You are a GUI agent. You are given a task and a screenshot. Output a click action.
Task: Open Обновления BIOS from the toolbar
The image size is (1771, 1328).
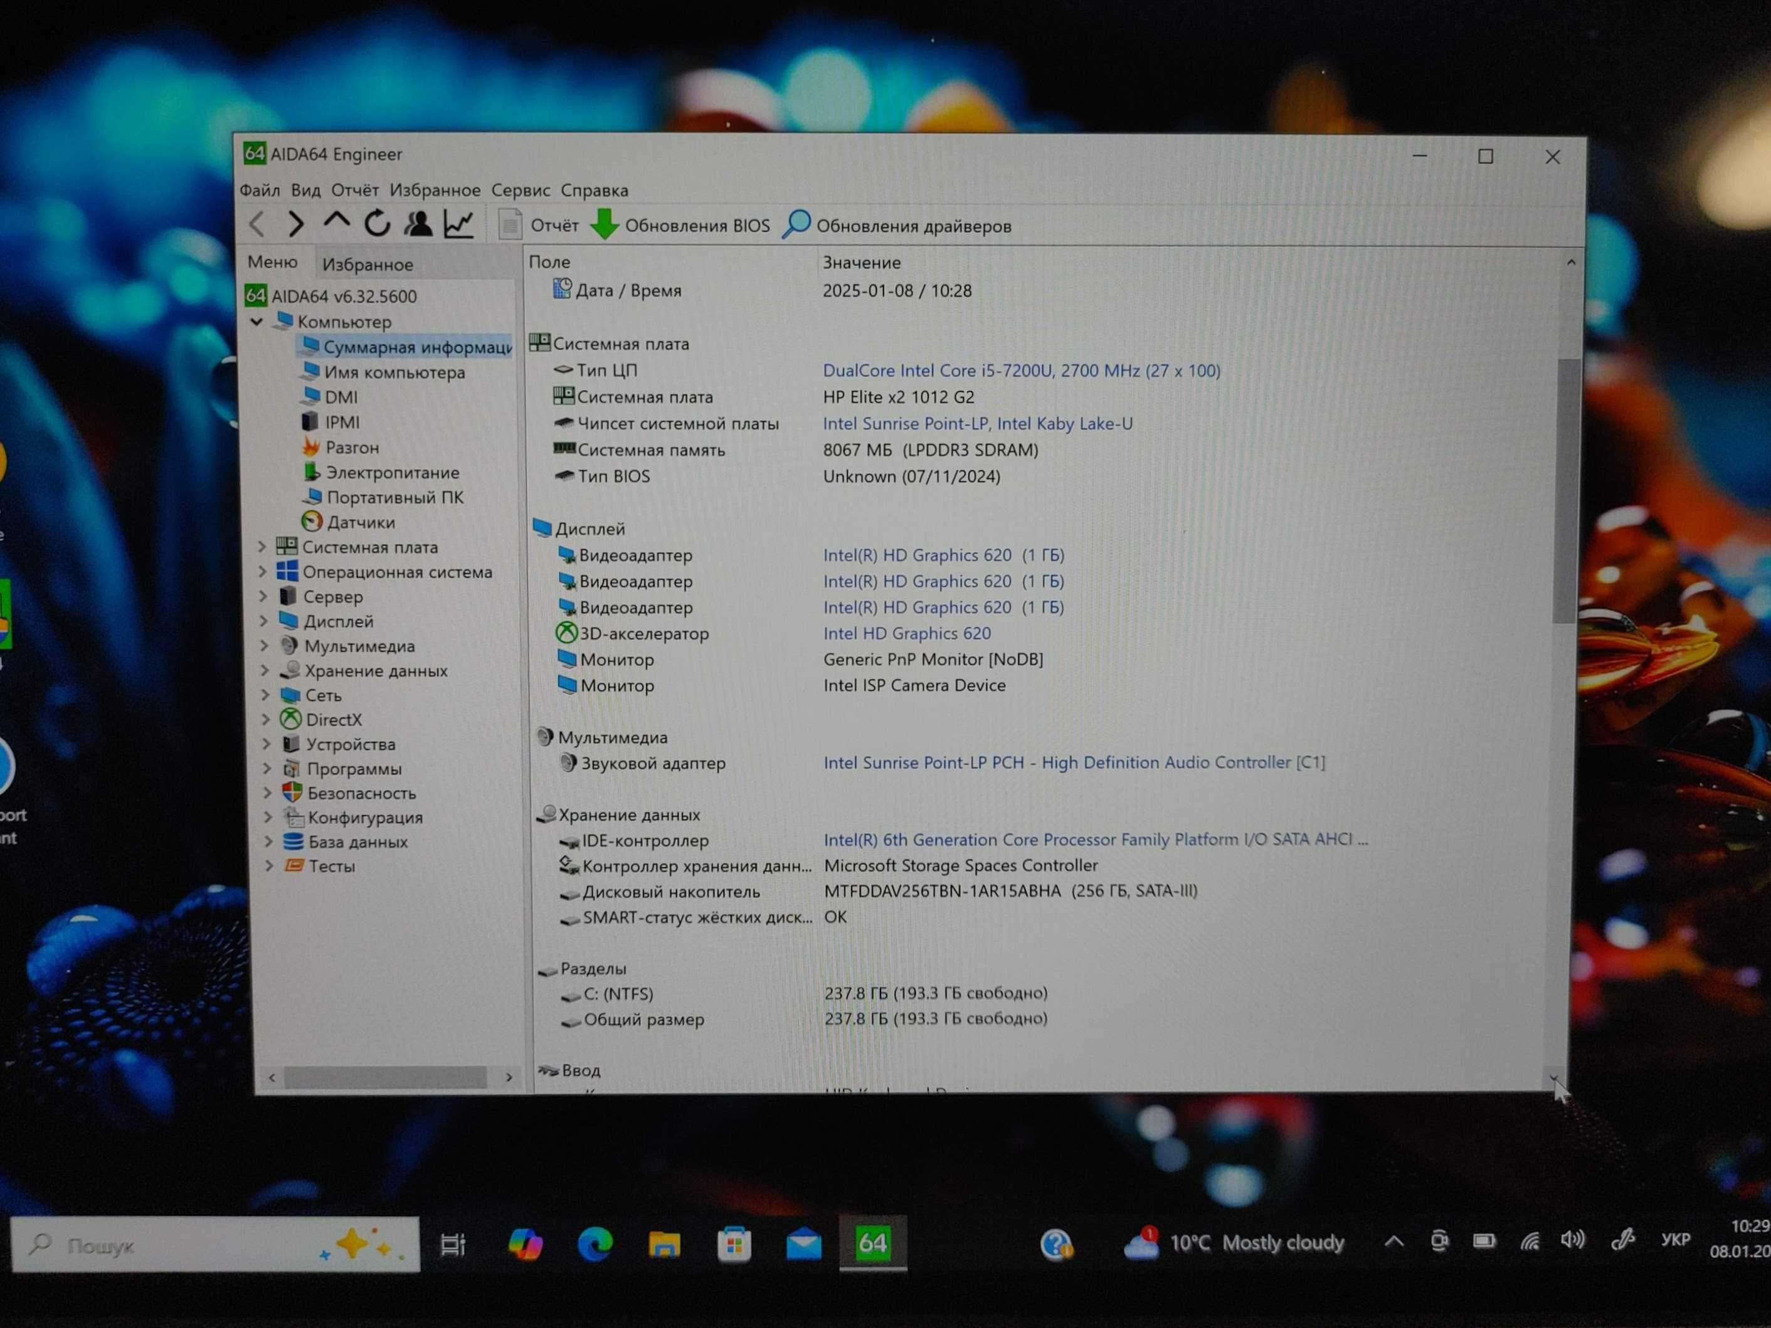[x=680, y=225]
